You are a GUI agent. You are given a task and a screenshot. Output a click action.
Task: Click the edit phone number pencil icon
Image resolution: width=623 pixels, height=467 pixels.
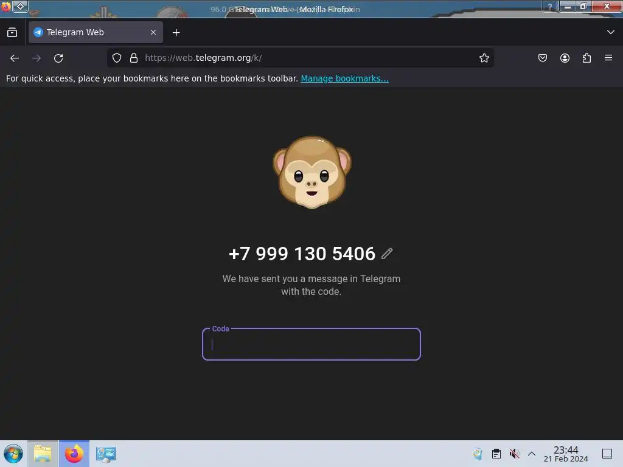click(386, 254)
